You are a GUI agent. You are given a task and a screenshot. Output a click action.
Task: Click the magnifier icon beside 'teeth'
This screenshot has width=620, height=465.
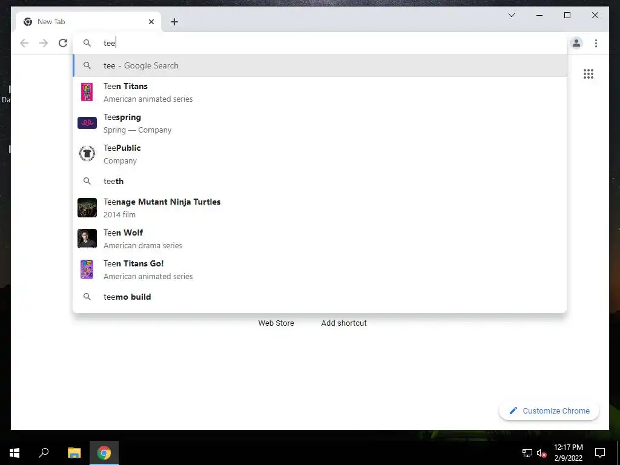coord(87,181)
